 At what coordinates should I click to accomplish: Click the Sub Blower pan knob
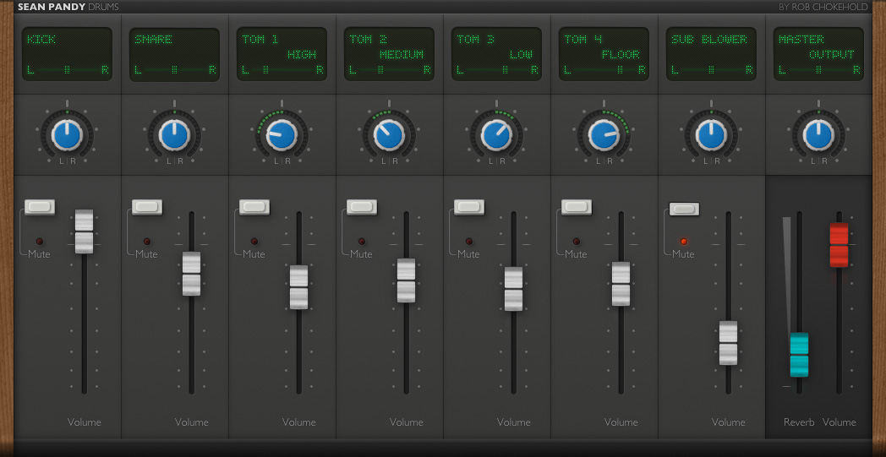tap(711, 135)
